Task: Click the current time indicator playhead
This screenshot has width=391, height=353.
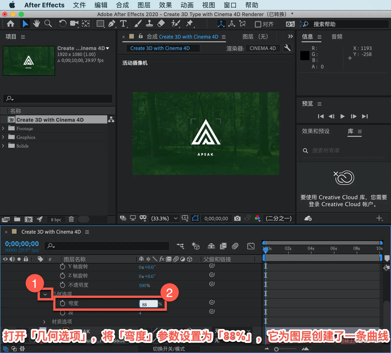Action: coord(265,250)
